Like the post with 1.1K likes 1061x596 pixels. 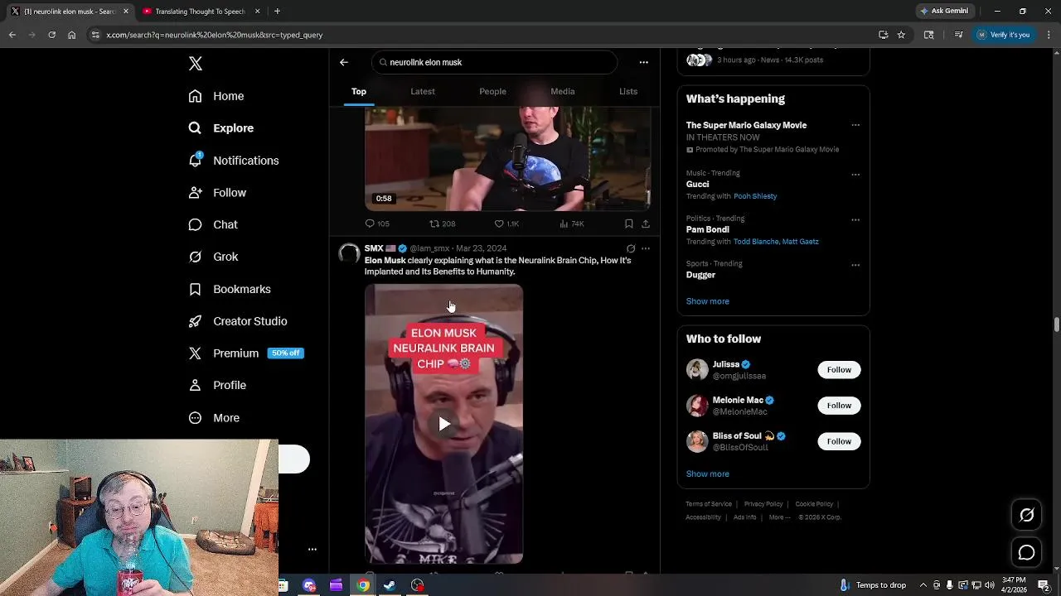tap(506, 223)
